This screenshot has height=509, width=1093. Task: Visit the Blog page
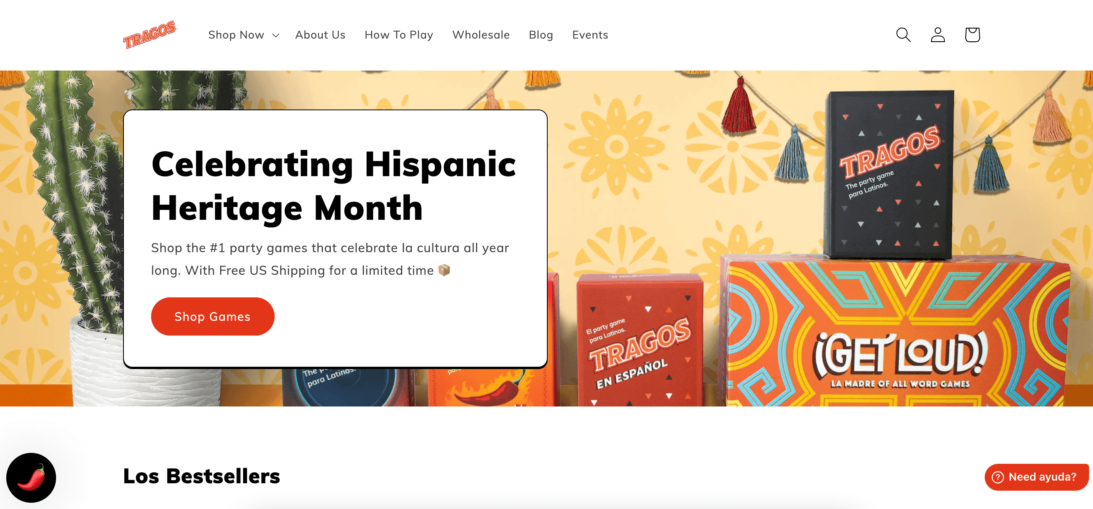point(541,35)
